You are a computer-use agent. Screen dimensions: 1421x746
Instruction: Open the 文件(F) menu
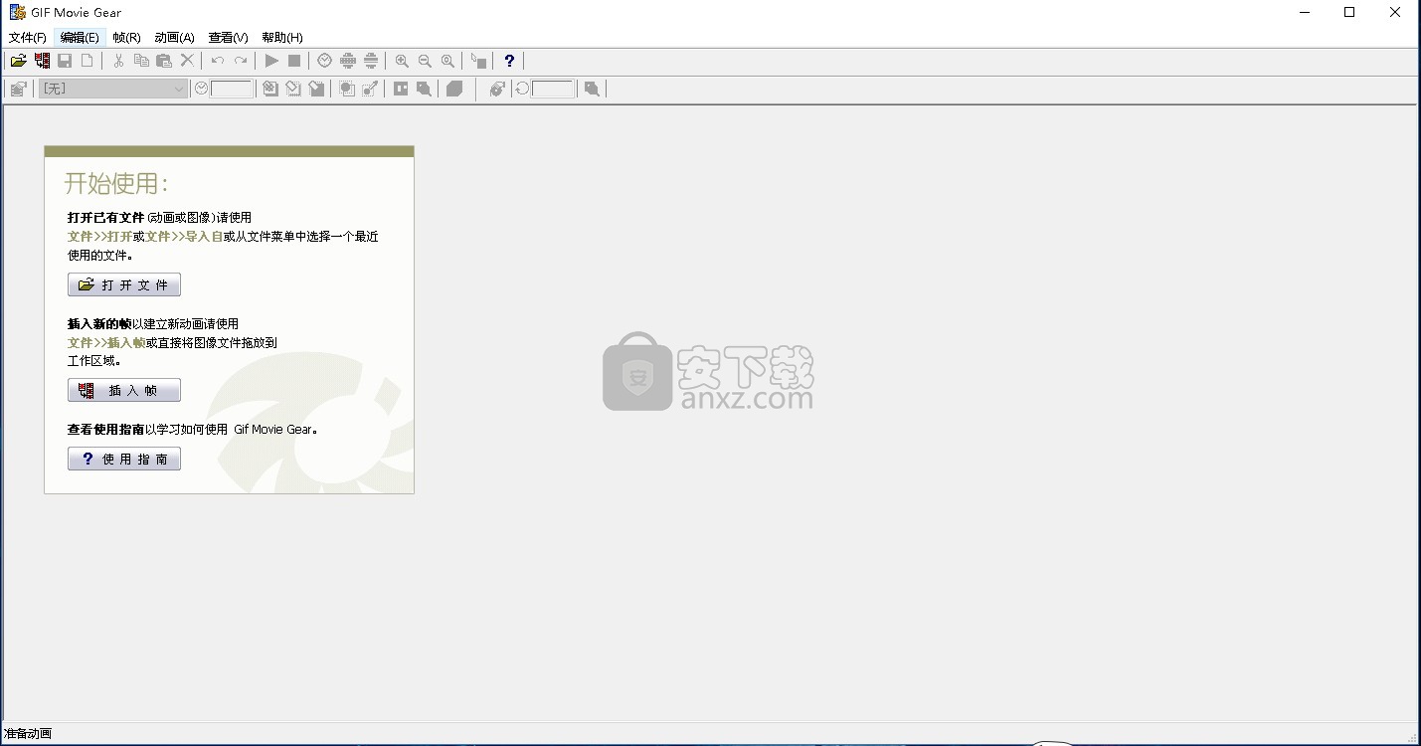pyautogui.click(x=28, y=38)
